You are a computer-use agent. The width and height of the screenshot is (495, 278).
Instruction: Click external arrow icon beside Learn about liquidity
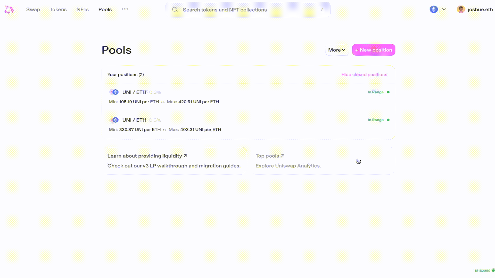(185, 156)
